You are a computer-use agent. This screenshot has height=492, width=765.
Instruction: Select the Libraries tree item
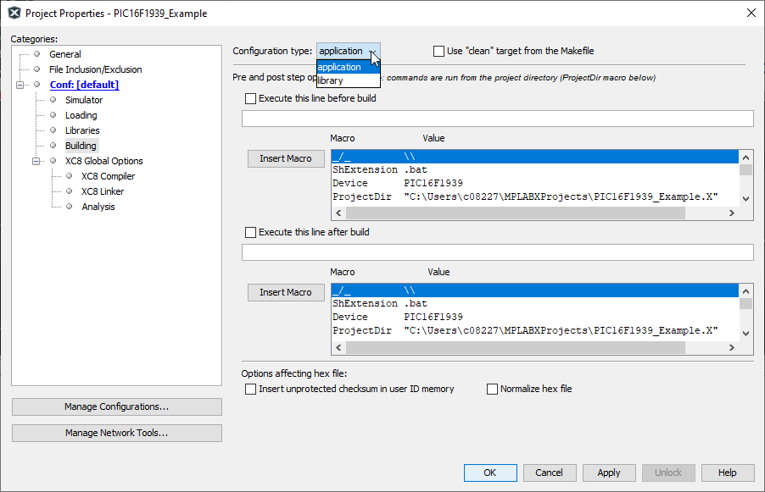click(81, 130)
